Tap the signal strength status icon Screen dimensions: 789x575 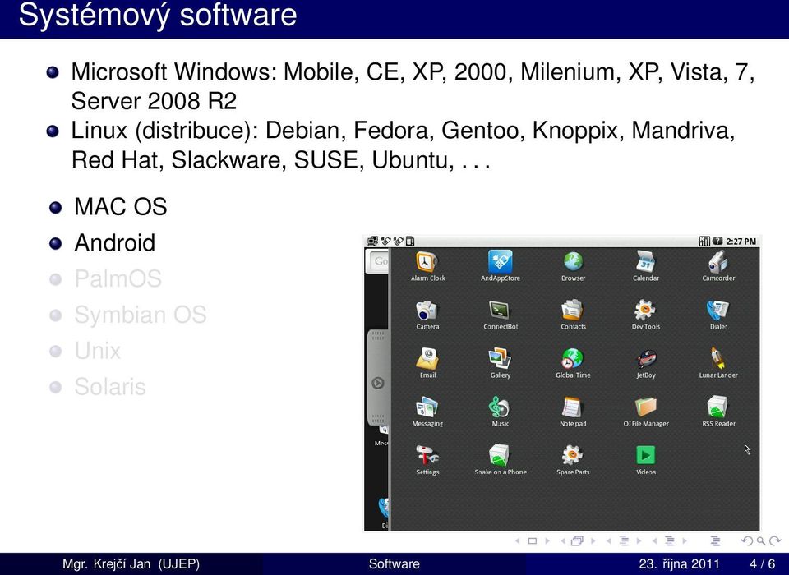pos(704,241)
